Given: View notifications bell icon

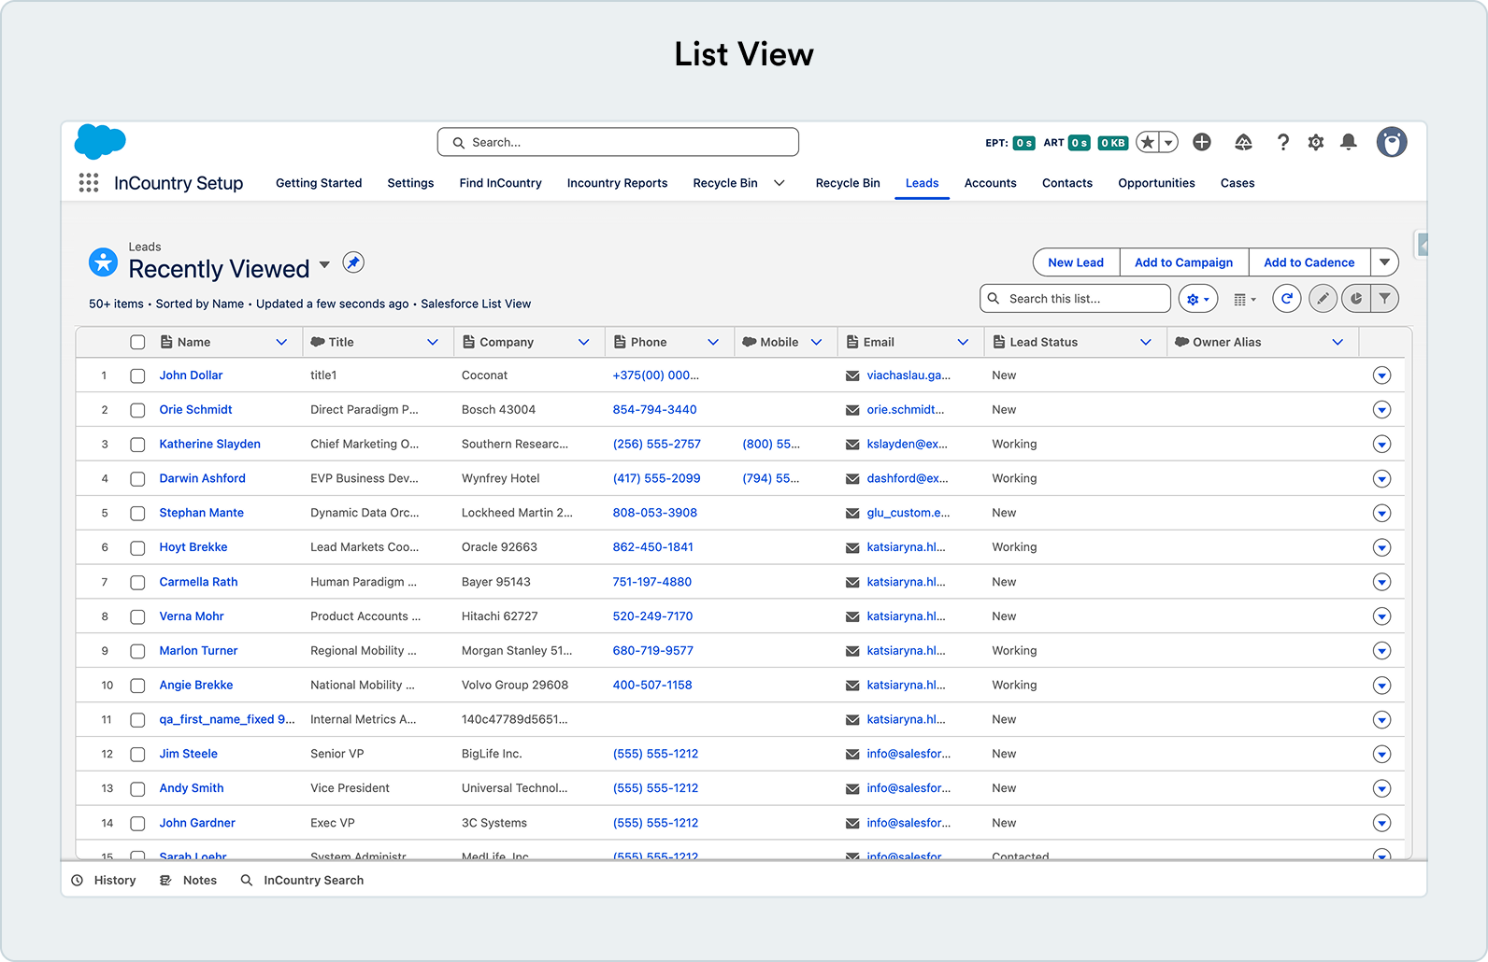Looking at the screenshot, I should (x=1349, y=142).
